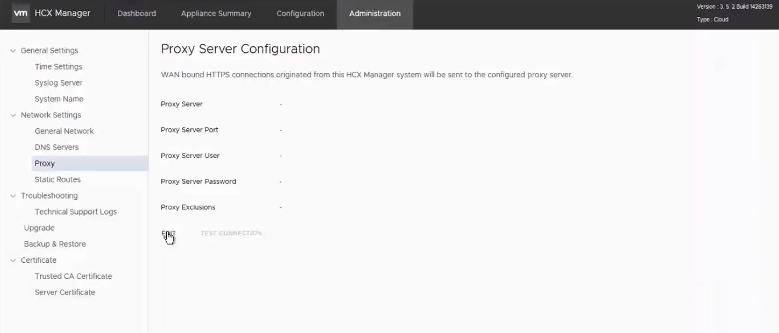Collapse the Certificate section chevron
The width and height of the screenshot is (779, 333).
point(13,261)
